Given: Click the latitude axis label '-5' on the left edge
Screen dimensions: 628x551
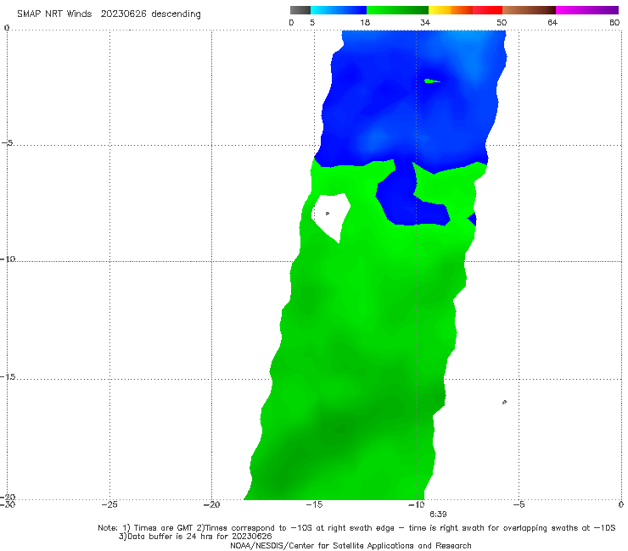Looking at the screenshot, I should tap(8, 143).
